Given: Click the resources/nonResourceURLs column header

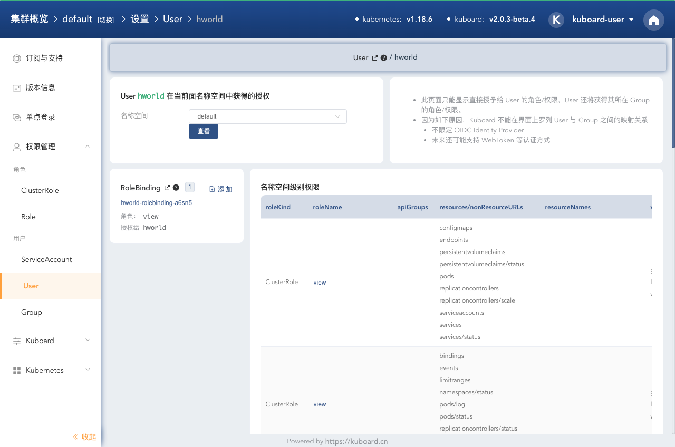Looking at the screenshot, I should tap(481, 207).
